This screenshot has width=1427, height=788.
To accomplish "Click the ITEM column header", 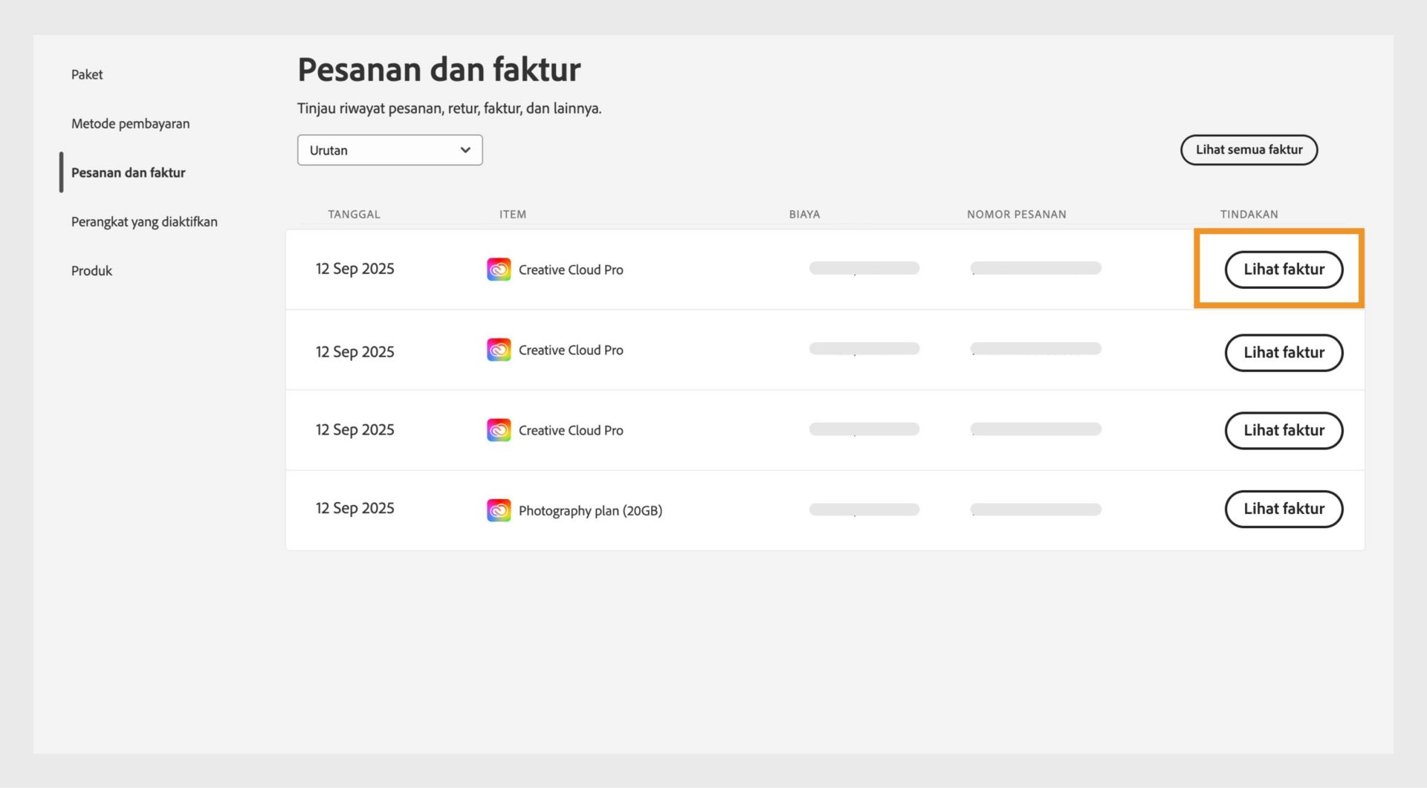I will click(x=513, y=214).
